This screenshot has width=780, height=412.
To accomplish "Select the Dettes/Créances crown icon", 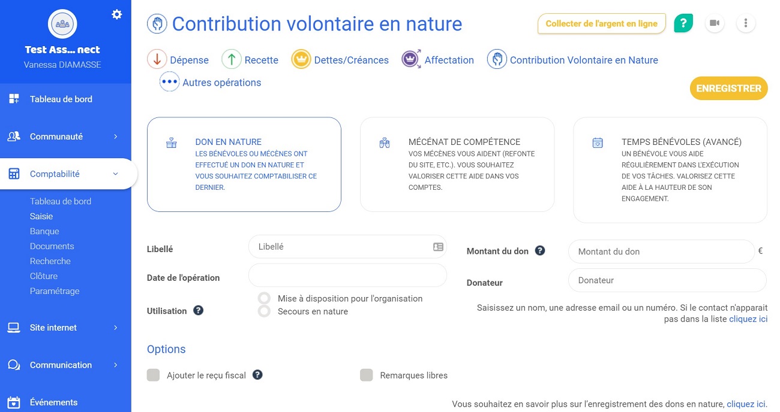I will [301, 60].
